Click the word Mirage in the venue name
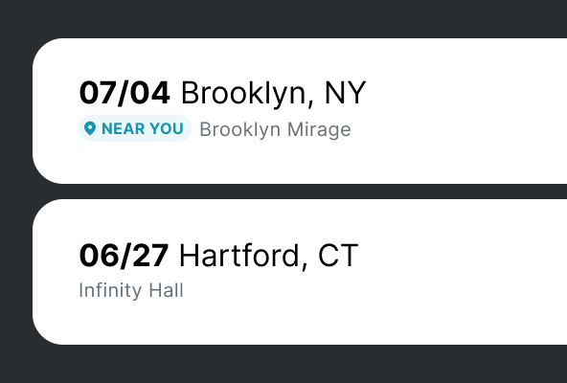 tap(319, 130)
